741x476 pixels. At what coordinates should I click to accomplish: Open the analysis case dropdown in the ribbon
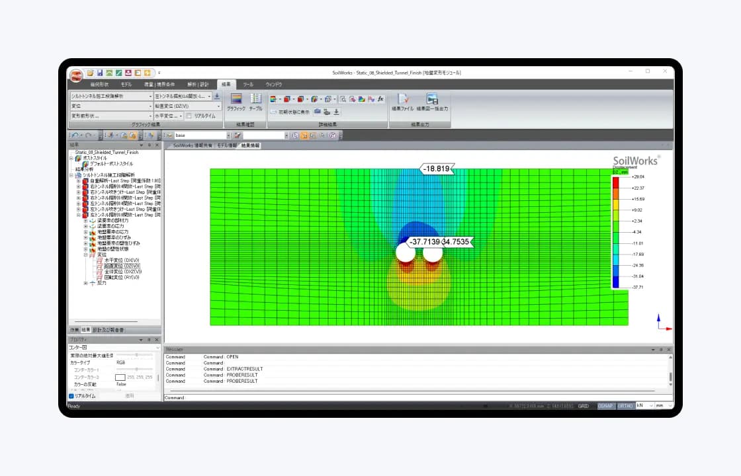(x=111, y=97)
